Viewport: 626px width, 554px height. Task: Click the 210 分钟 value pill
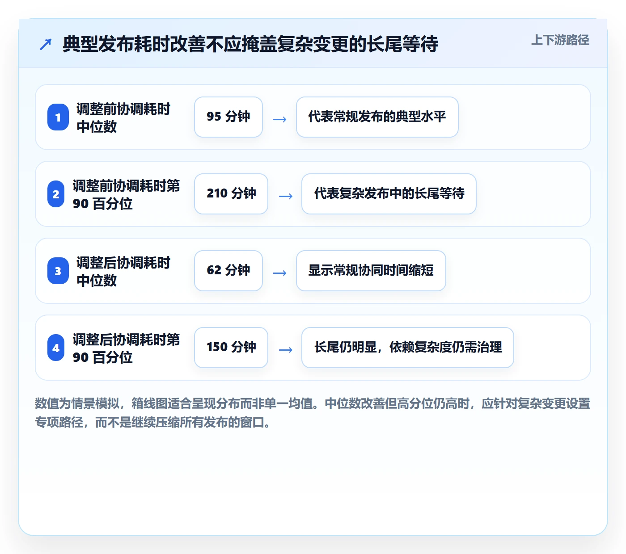coord(231,194)
